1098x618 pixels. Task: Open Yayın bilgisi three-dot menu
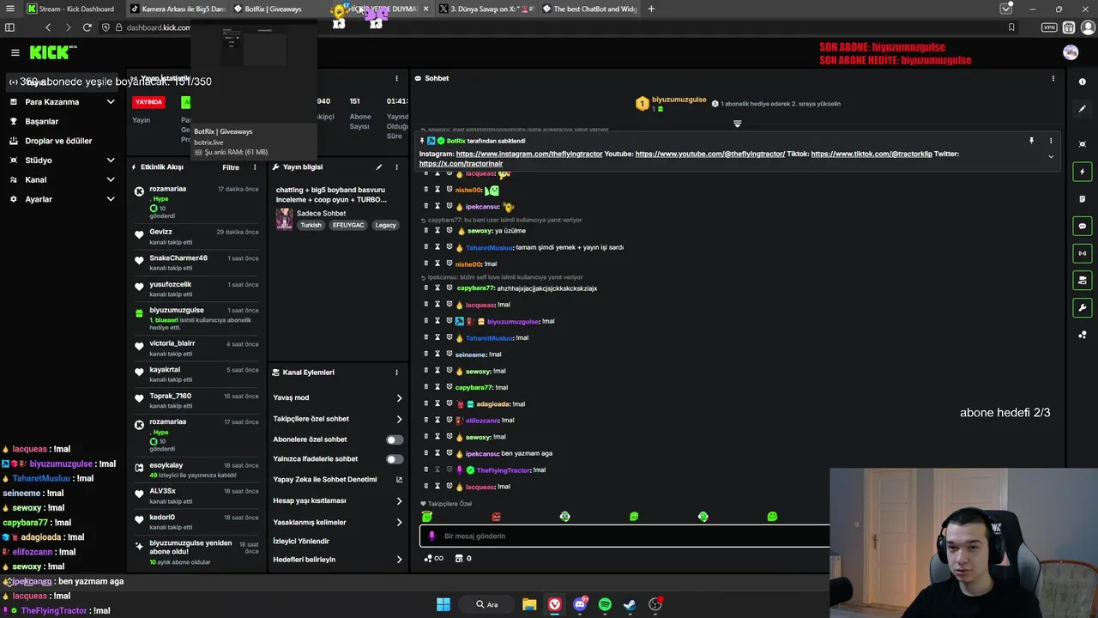pyautogui.click(x=396, y=167)
